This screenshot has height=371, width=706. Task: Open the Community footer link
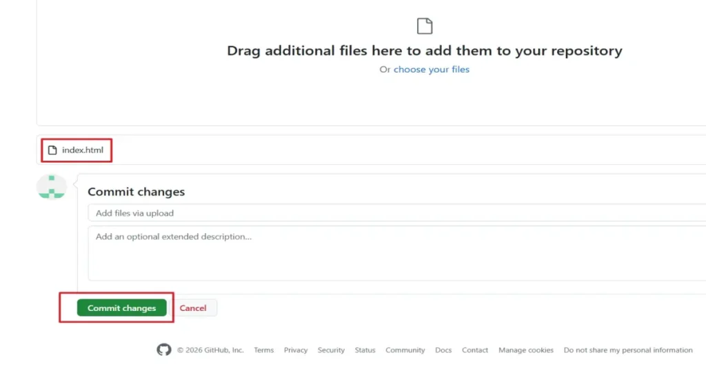tap(405, 350)
